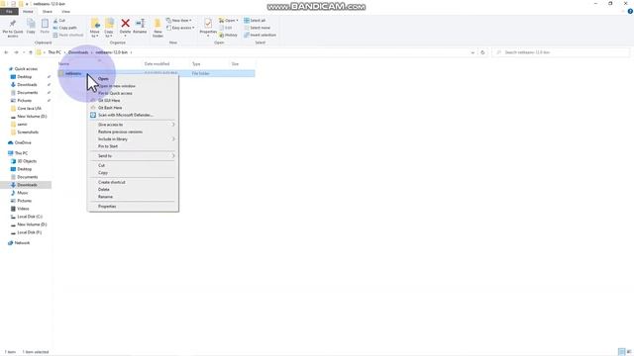The image size is (634, 356).
Task: Sort by the Type column header
Action: [x=196, y=63]
